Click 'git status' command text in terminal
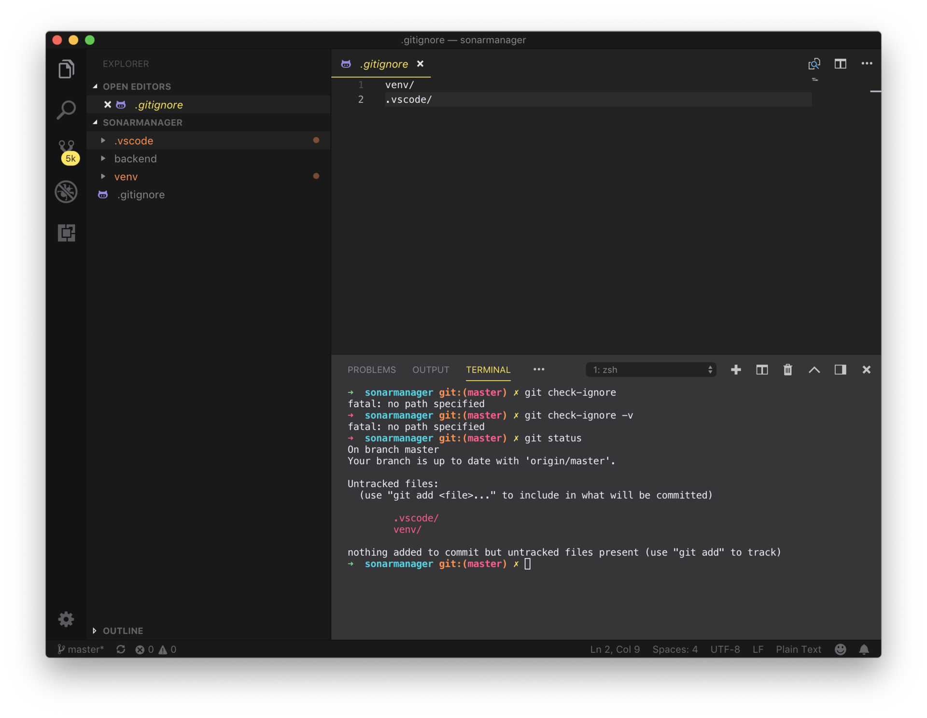The height and width of the screenshot is (718, 927). pyautogui.click(x=553, y=438)
